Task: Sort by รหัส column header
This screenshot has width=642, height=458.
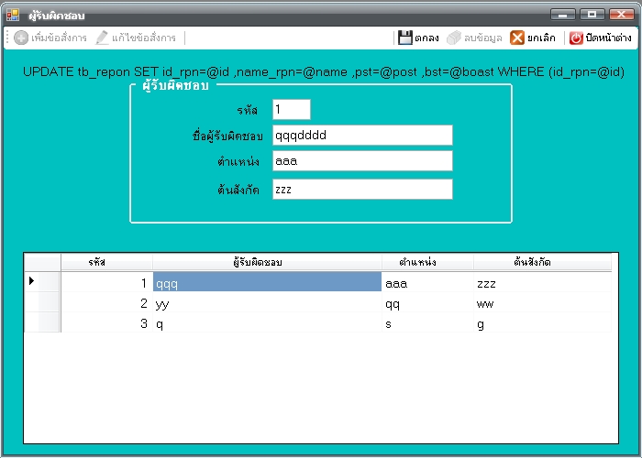Action: coord(107,262)
